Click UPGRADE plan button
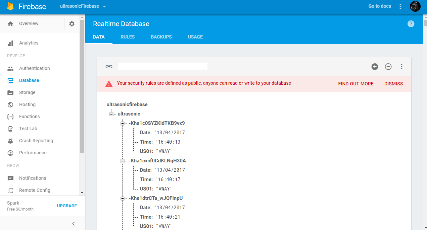 (x=67, y=206)
